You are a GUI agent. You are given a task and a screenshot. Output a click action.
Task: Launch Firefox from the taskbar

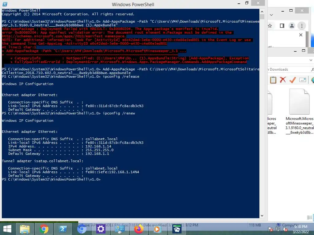(139, 229)
